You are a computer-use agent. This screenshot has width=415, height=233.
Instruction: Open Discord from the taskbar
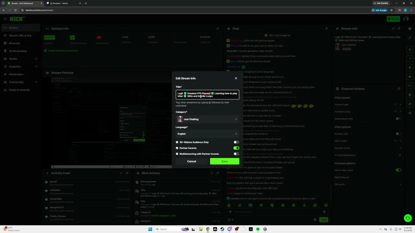(x=229, y=229)
